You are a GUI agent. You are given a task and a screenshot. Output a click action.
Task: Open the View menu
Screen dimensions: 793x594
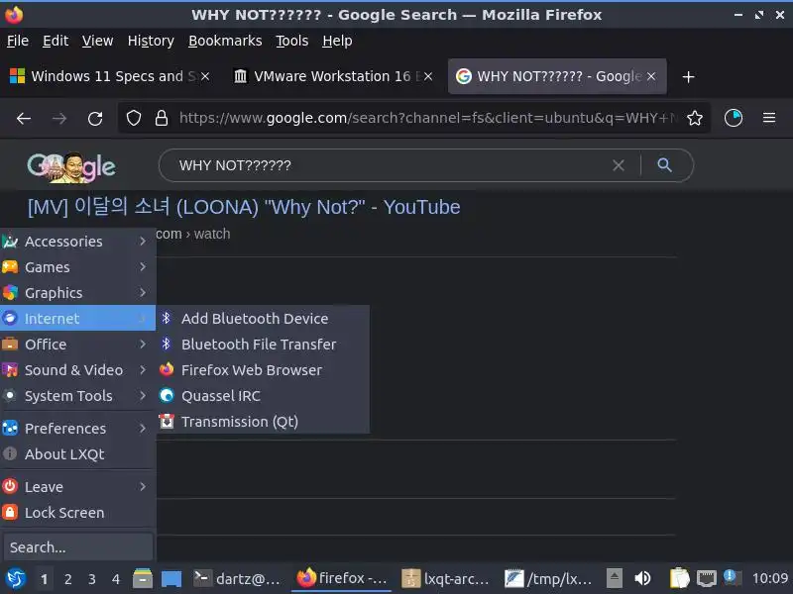[x=97, y=41]
